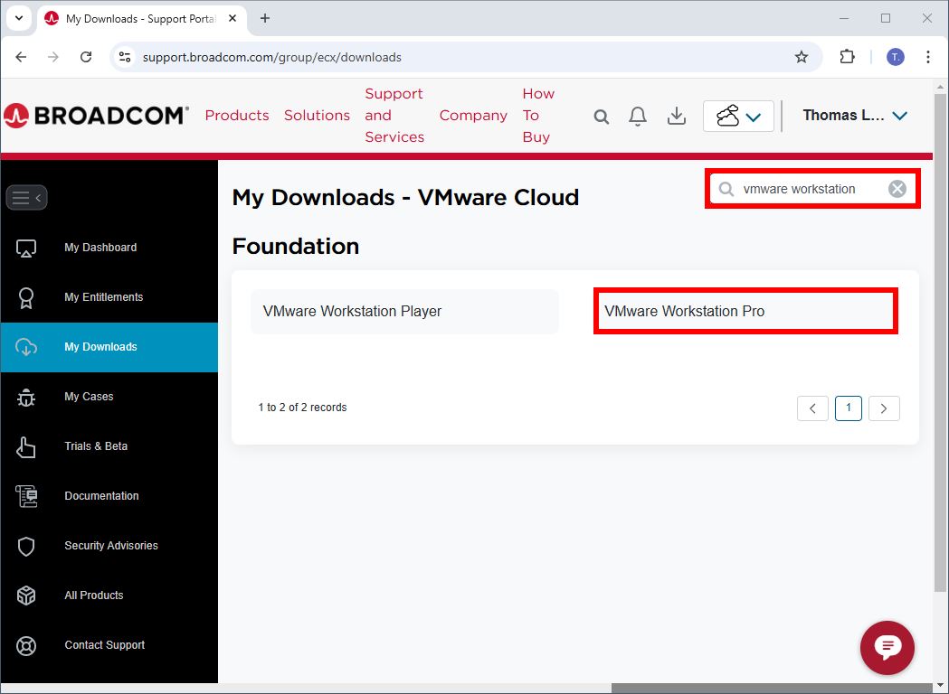
Task: Open the Thomas L account dropdown
Action: (852, 116)
